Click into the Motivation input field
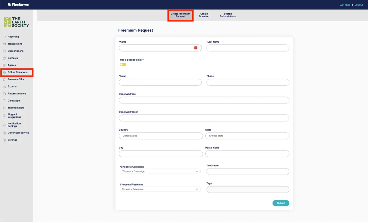This screenshot has width=368, height=223. [248, 172]
